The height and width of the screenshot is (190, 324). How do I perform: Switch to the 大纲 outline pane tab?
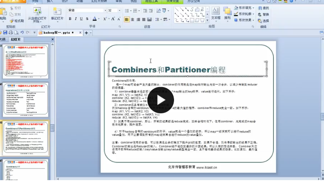click(x=3, y=39)
